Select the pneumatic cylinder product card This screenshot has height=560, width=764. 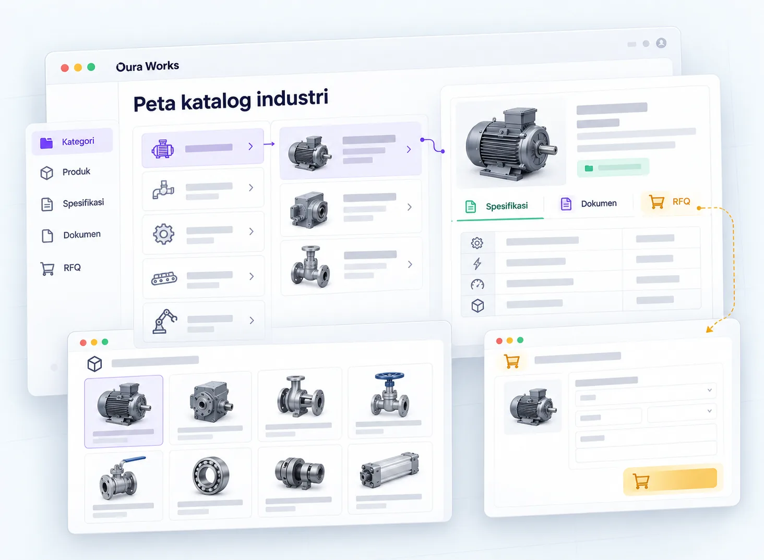[390, 477]
